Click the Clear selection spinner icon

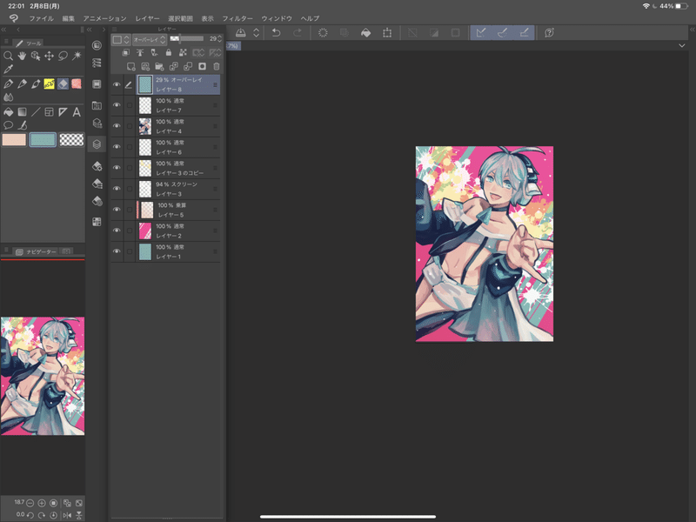(323, 32)
